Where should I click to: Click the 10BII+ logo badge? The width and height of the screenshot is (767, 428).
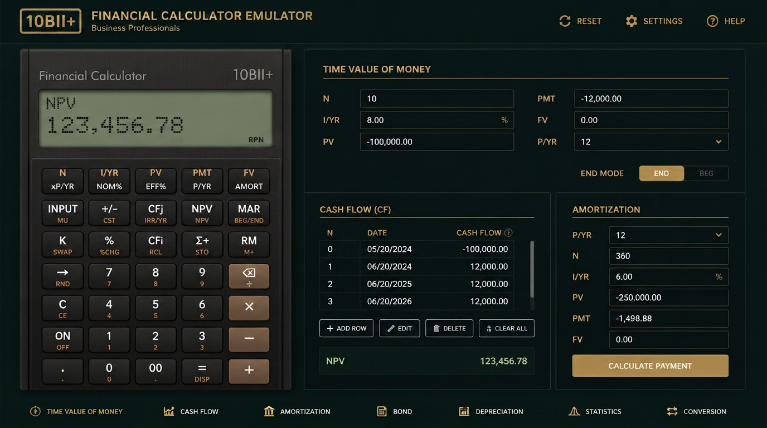50,21
